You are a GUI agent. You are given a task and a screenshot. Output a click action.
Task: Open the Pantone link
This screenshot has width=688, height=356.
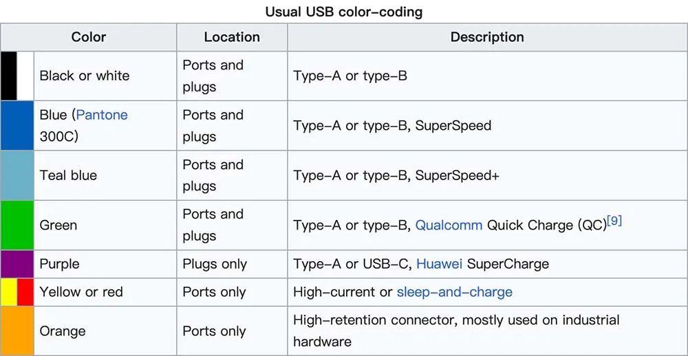[102, 115]
